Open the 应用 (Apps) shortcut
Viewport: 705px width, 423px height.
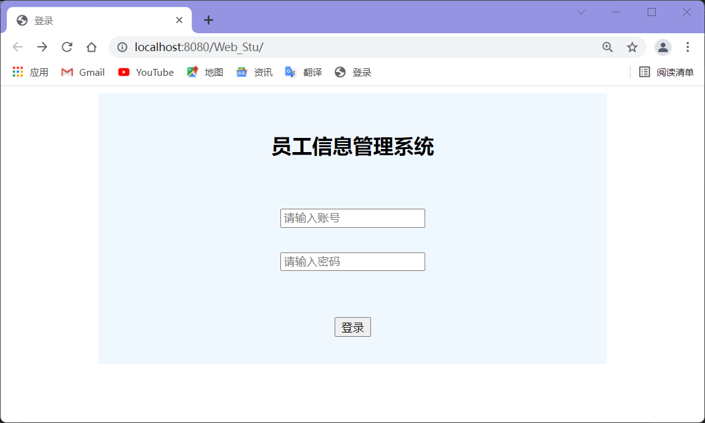pos(30,72)
